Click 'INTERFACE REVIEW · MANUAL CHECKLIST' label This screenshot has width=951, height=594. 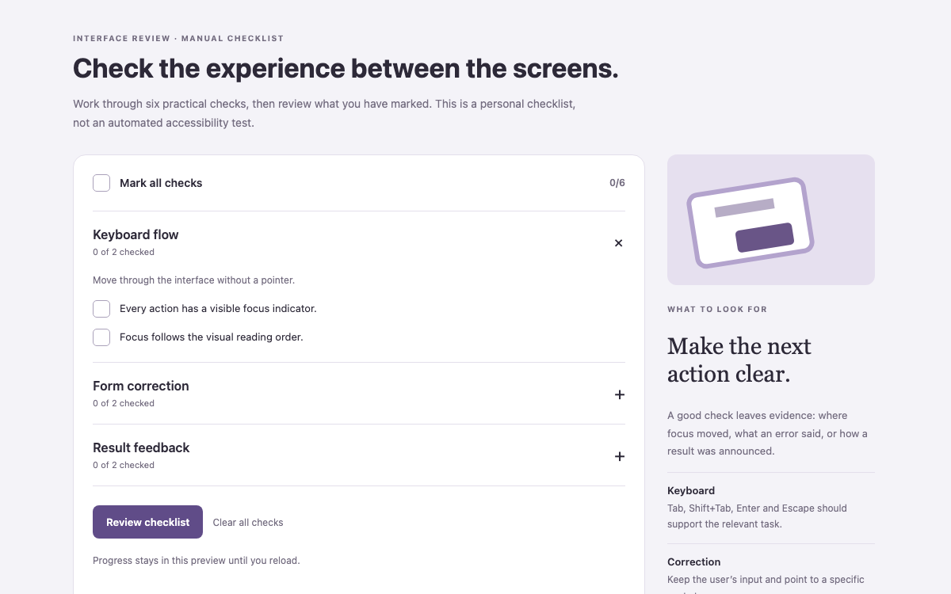pos(178,38)
